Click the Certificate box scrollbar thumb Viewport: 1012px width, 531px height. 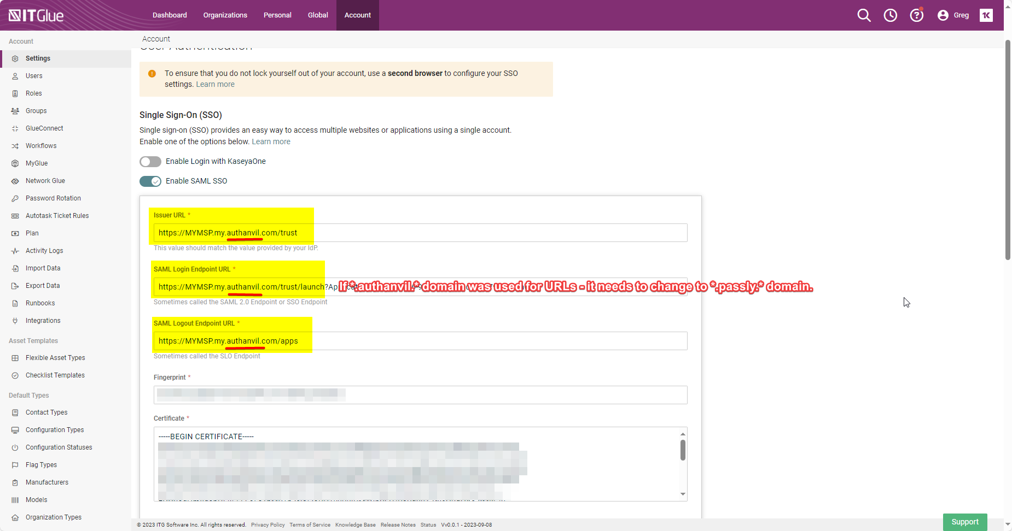[683, 450]
